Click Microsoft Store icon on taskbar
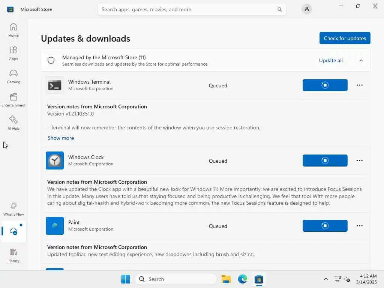Screen dimensions: 384x288 tap(259, 279)
